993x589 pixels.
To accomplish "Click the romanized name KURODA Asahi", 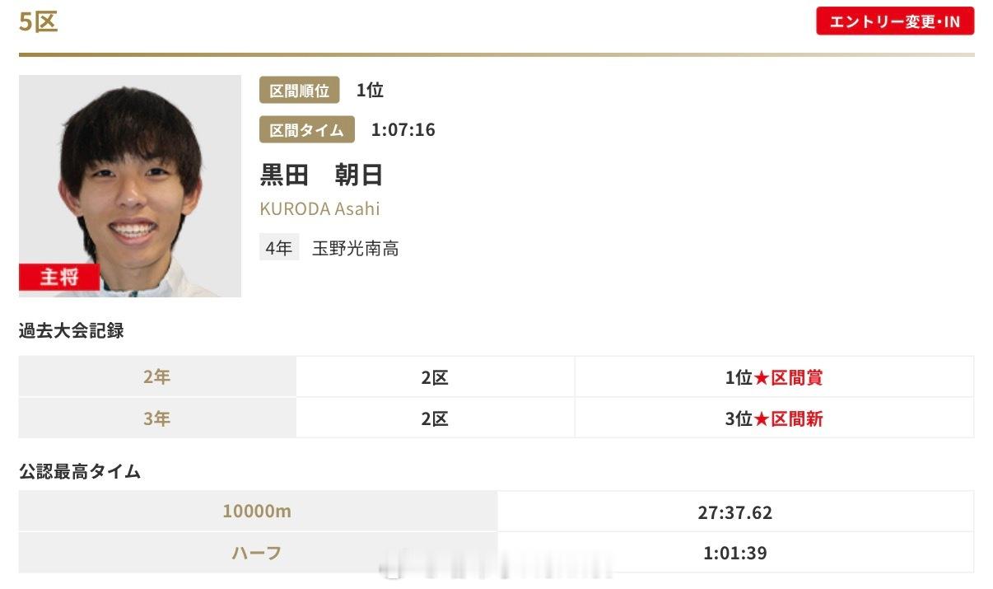I will click(320, 208).
